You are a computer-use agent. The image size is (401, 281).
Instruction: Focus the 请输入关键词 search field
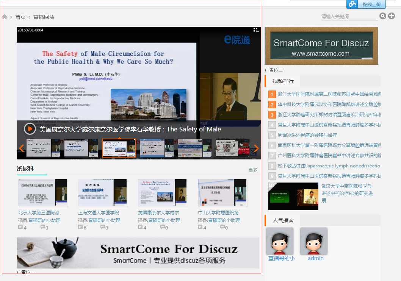349,17
